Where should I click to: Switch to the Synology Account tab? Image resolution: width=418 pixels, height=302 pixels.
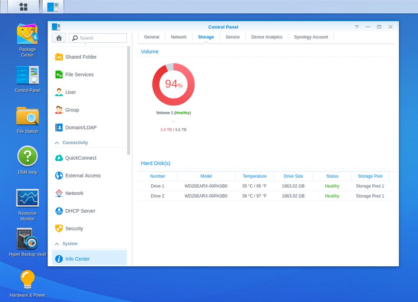click(311, 37)
